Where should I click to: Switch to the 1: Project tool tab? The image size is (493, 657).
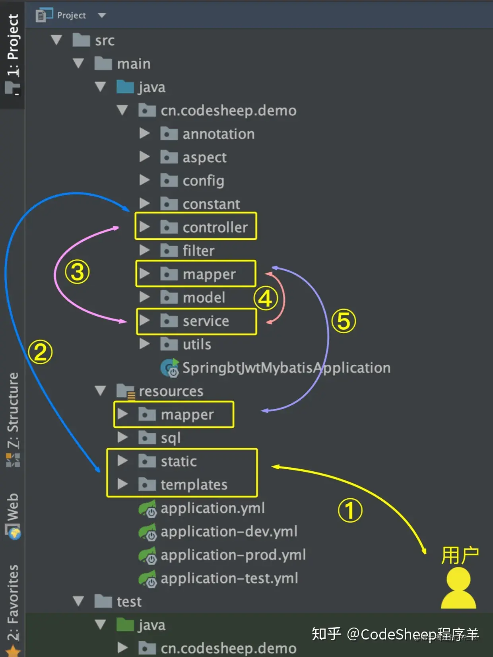click(12, 54)
